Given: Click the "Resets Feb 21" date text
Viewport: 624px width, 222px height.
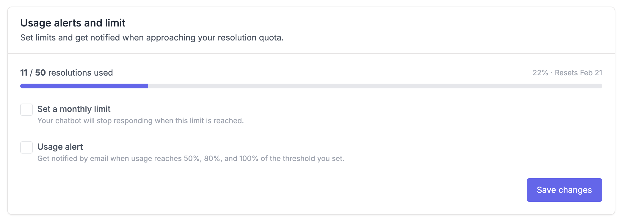Looking at the screenshot, I should point(578,73).
